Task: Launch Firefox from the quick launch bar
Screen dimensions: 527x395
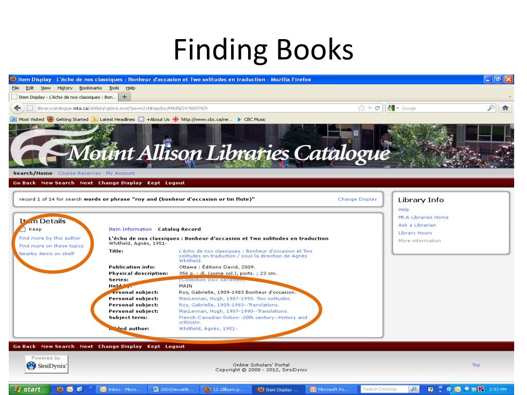Action: [x=60, y=389]
